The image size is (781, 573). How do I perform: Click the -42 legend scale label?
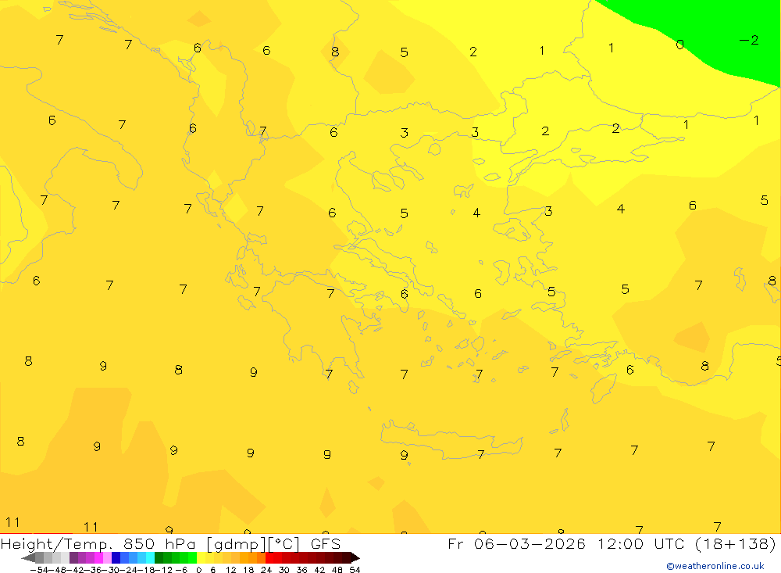point(75,570)
